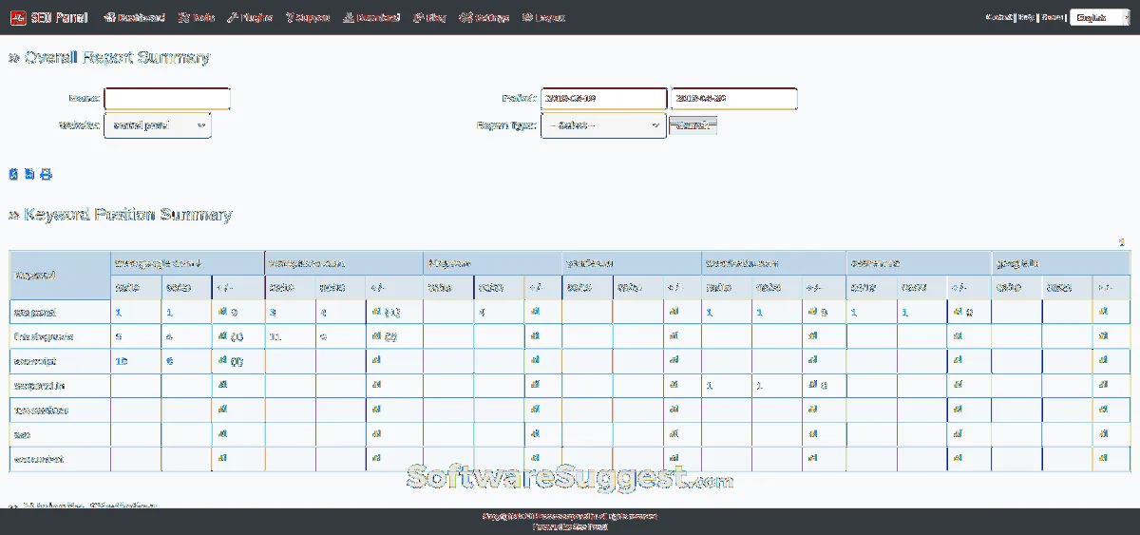The width and height of the screenshot is (1140, 535).
Task: Open first-column graph icon in bottom keyword row
Action: pyautogui.click(x=222, y=460)
